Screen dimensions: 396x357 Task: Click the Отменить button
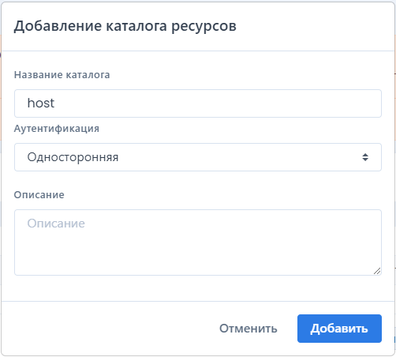(x=248, y=329)
